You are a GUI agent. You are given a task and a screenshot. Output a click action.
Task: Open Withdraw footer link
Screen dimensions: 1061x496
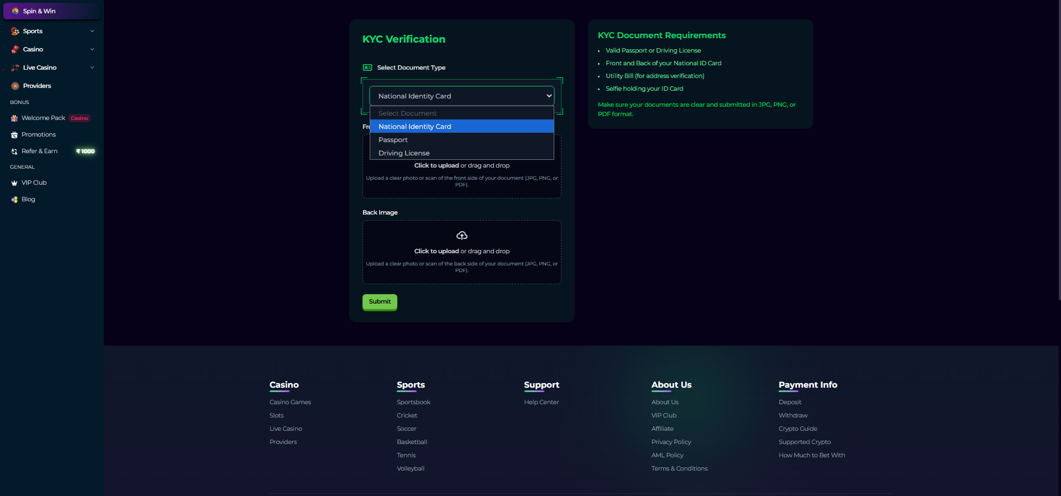(793, 416)
